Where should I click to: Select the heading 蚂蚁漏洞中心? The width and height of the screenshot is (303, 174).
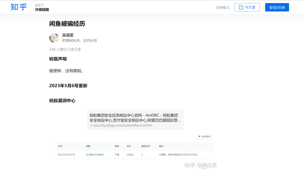(x=62, y=101)
